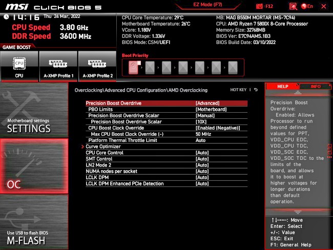Toggle the CPU Game Boost button

[x=19, y=66]
